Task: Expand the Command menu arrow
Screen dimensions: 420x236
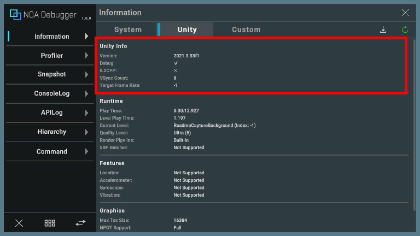Action: pos(86,151)
